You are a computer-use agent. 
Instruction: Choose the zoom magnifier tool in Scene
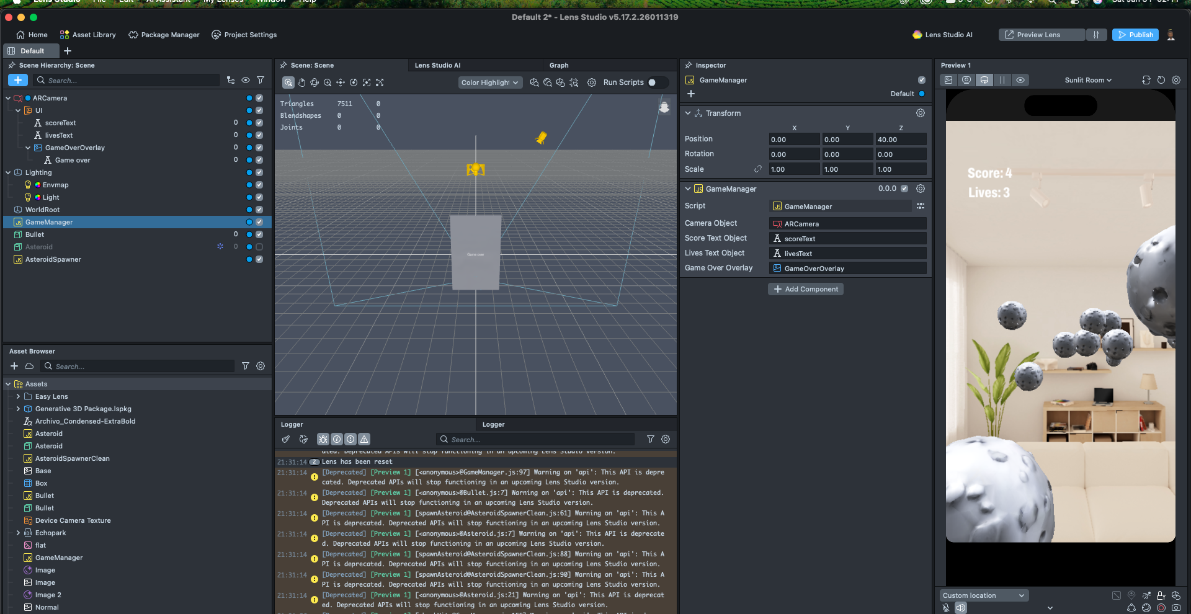pyautogui.click(x=328, y=82)
